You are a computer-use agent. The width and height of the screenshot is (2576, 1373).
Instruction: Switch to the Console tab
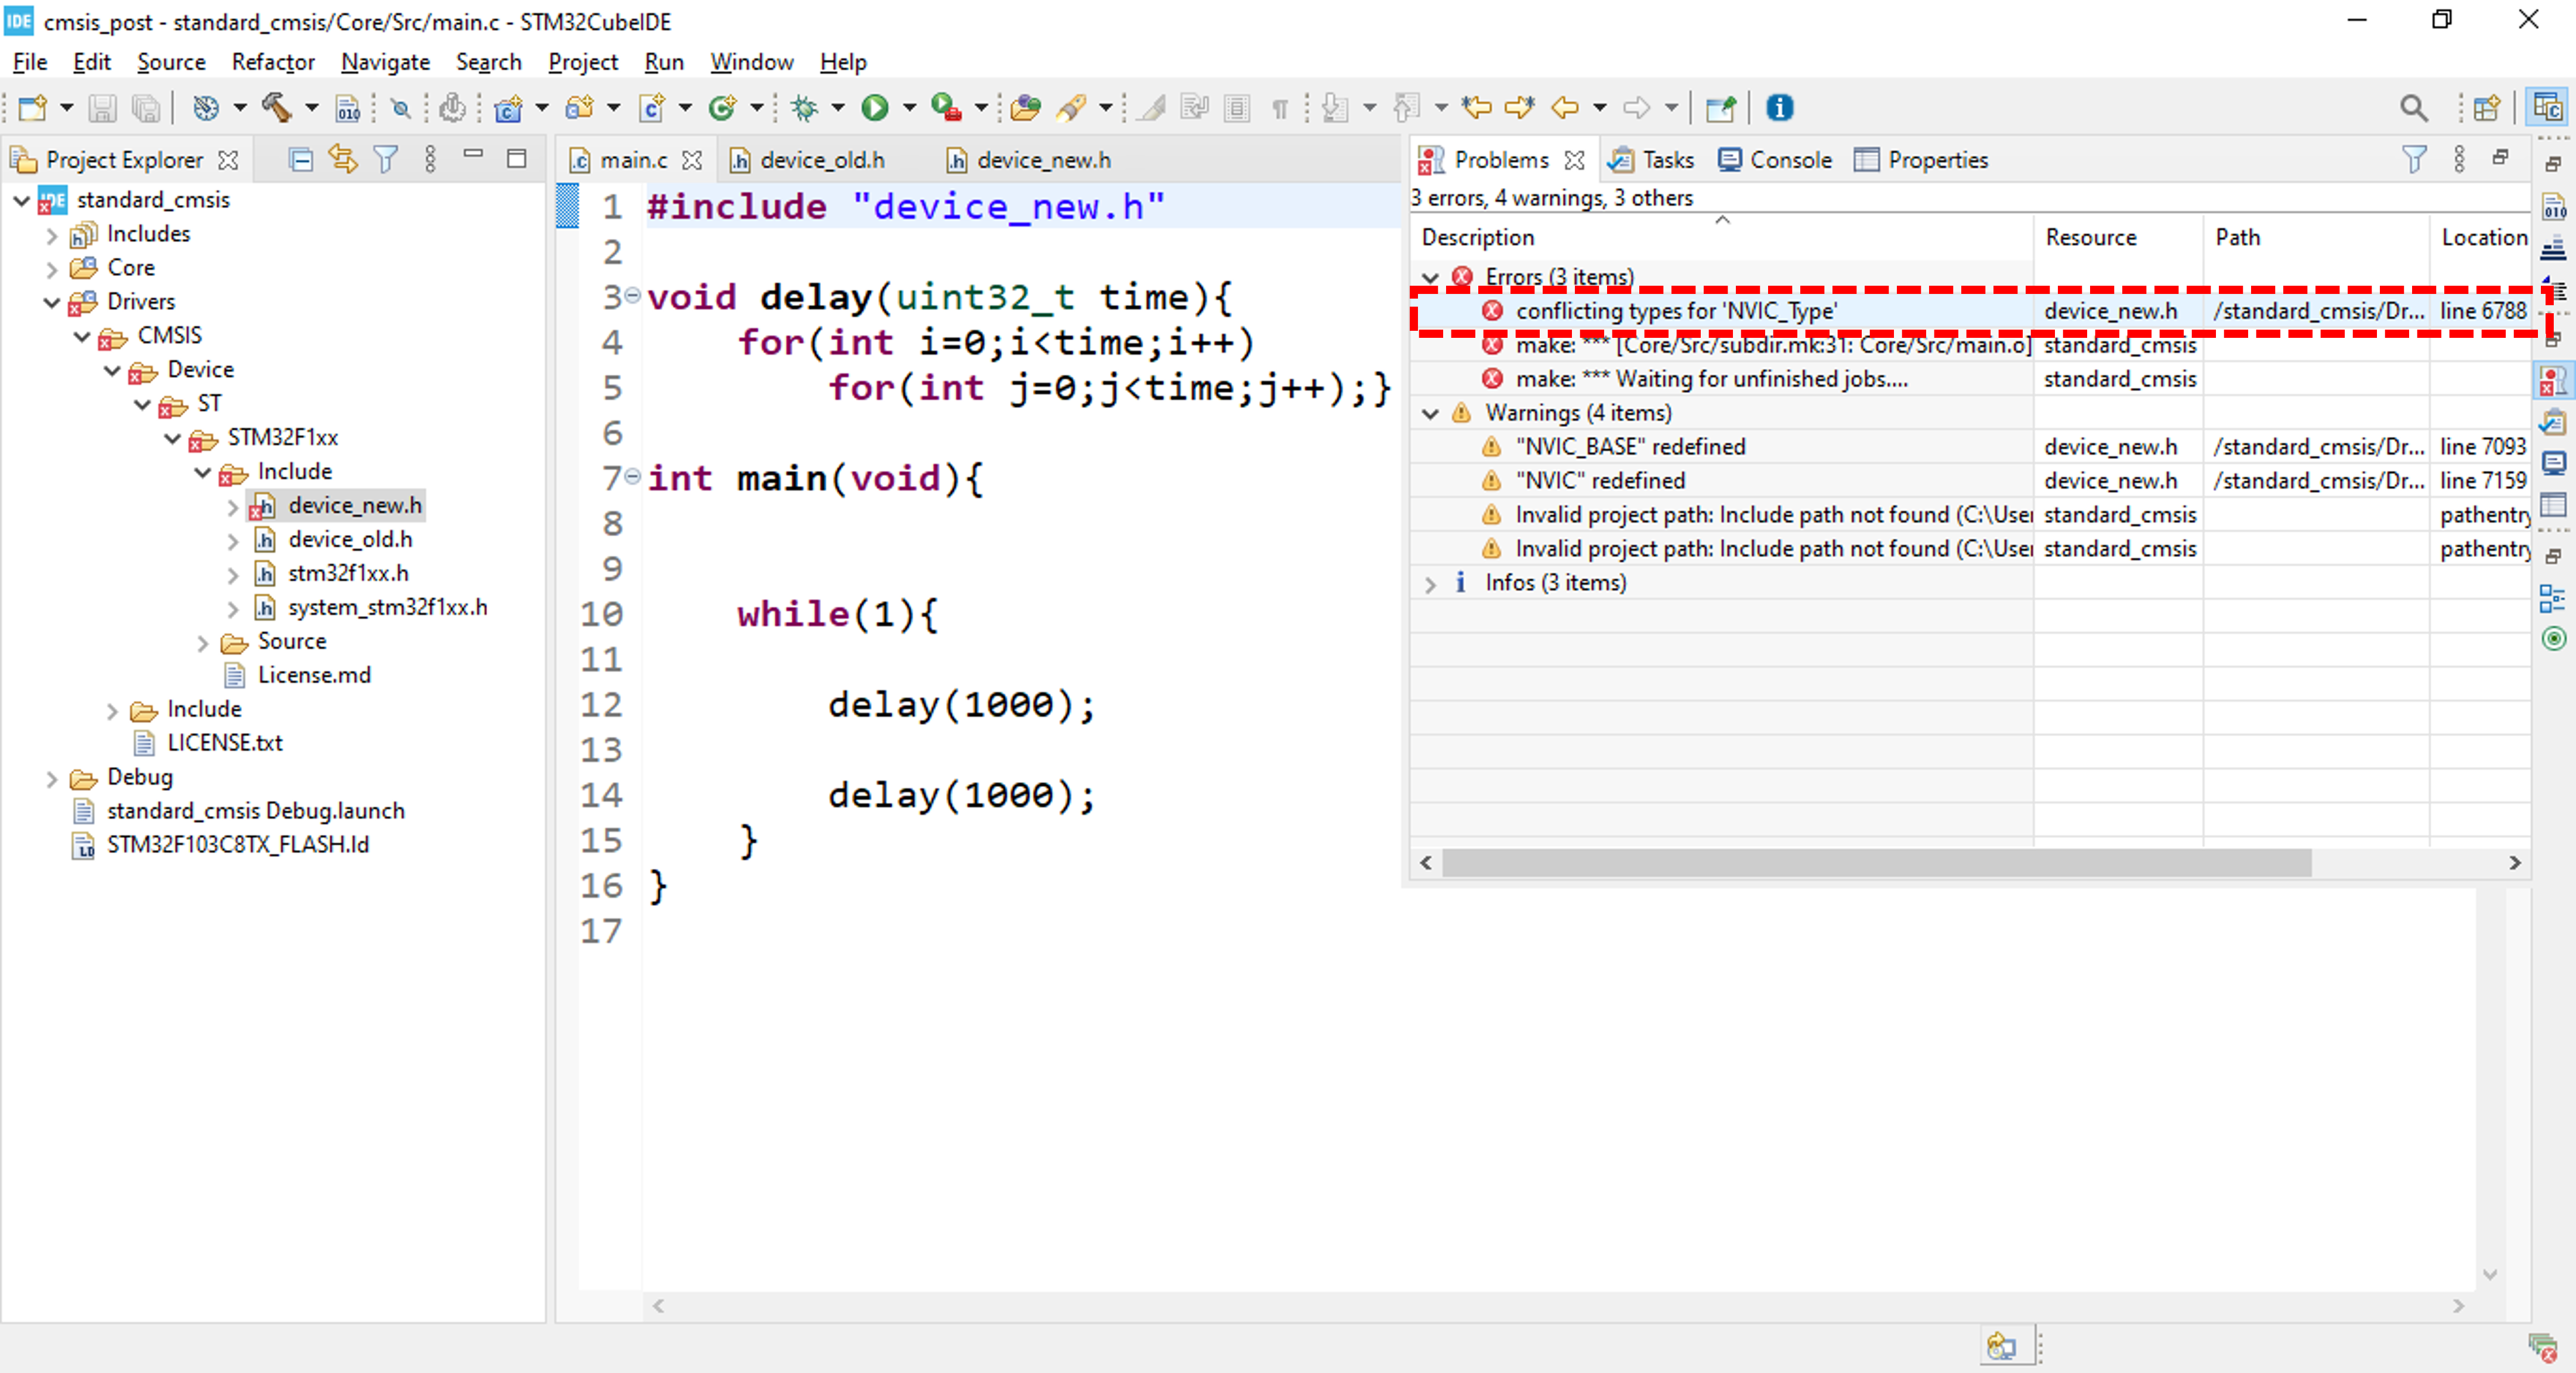1775,160
